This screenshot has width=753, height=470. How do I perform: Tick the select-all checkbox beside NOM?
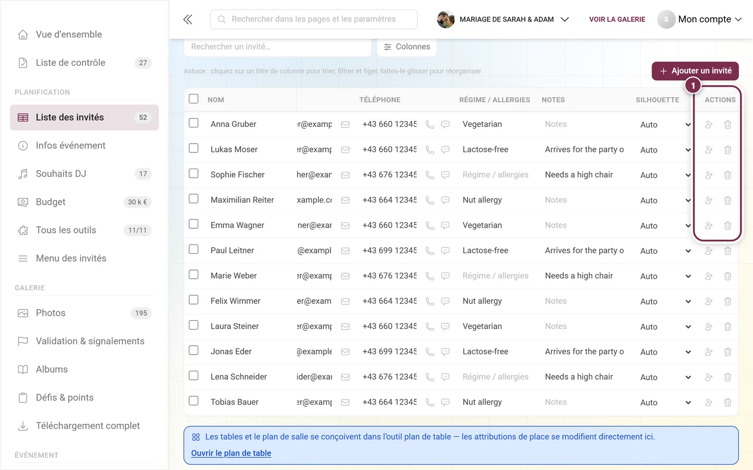[x=193, y=99]
